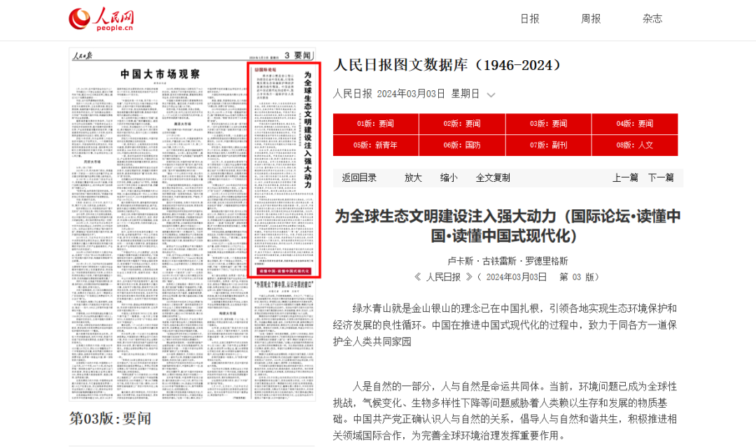The height and width of the screenshot is (447, 756).
Task: Click 全文复制 to copy article
Action: [x=493, y=178]
